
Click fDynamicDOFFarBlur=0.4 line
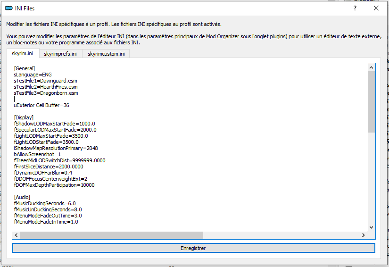click(43, 173)
